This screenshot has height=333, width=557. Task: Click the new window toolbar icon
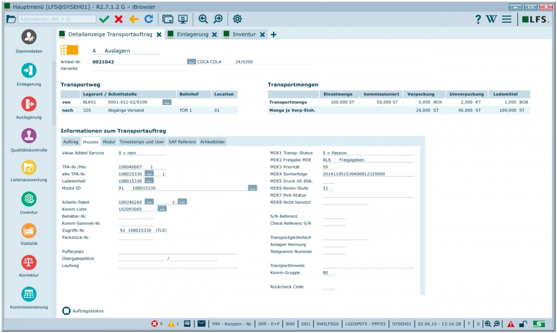tap(168, 19)
